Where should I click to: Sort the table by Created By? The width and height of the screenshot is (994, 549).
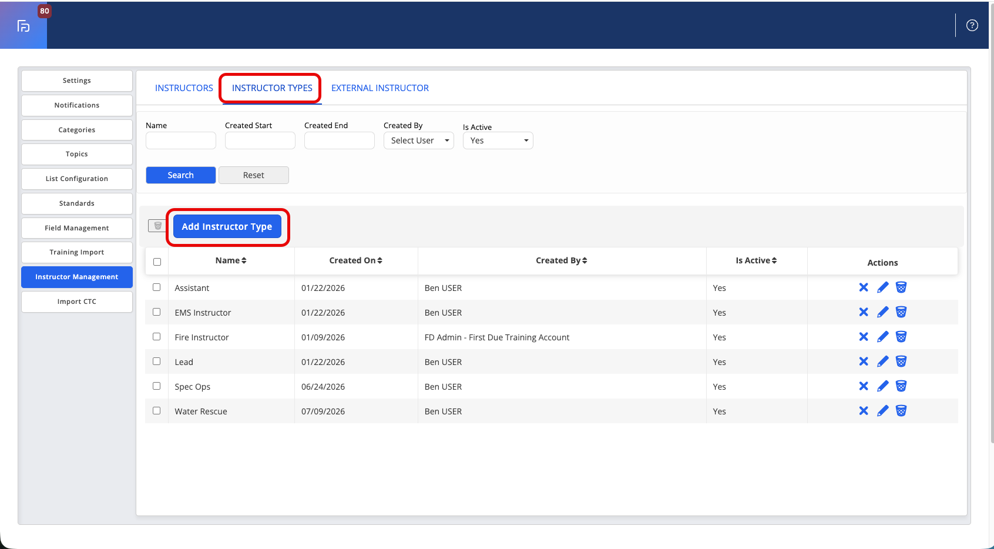562,260
